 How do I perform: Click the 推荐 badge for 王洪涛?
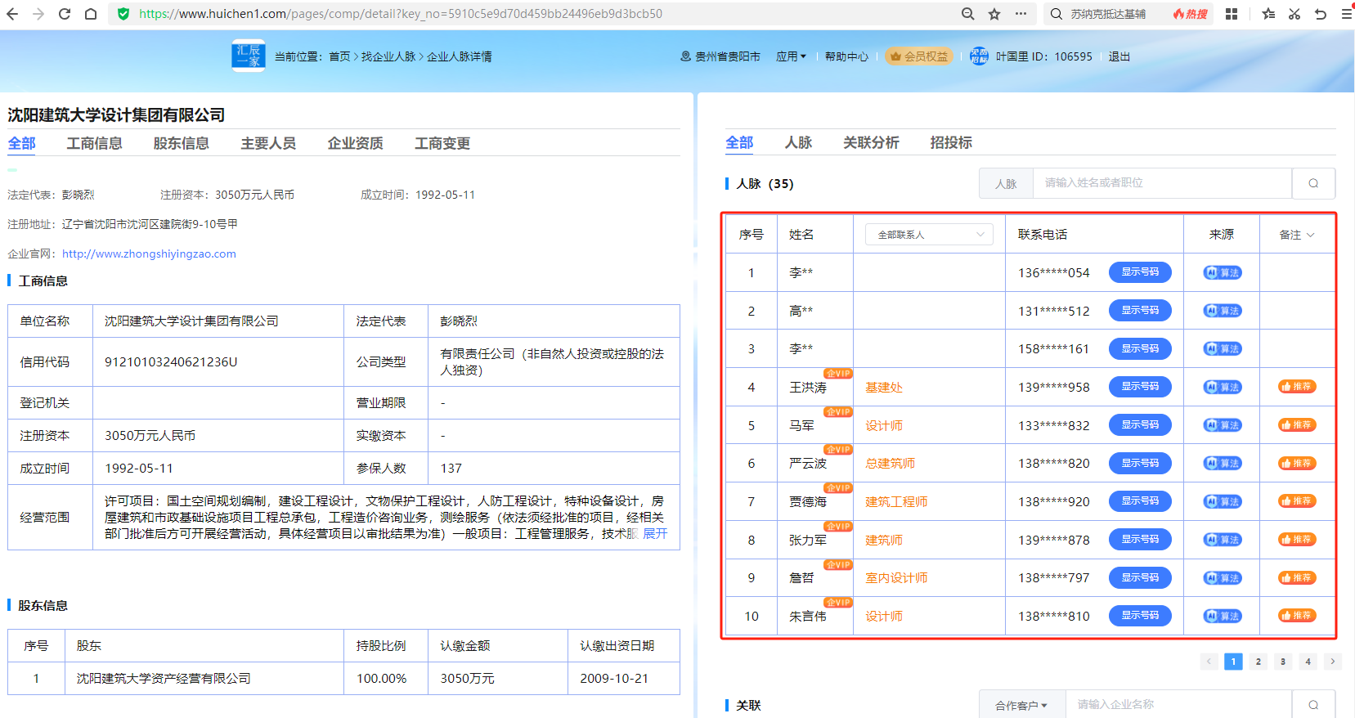[x=1297, y=387]
